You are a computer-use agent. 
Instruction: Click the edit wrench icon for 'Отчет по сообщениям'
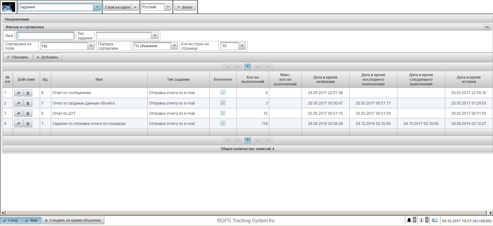coord(18,93)
